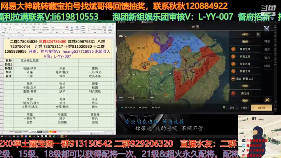Viewport: 281px width, 158px height.
Task: Click the X coordinate field showing 298
Action: pos(231,108)
